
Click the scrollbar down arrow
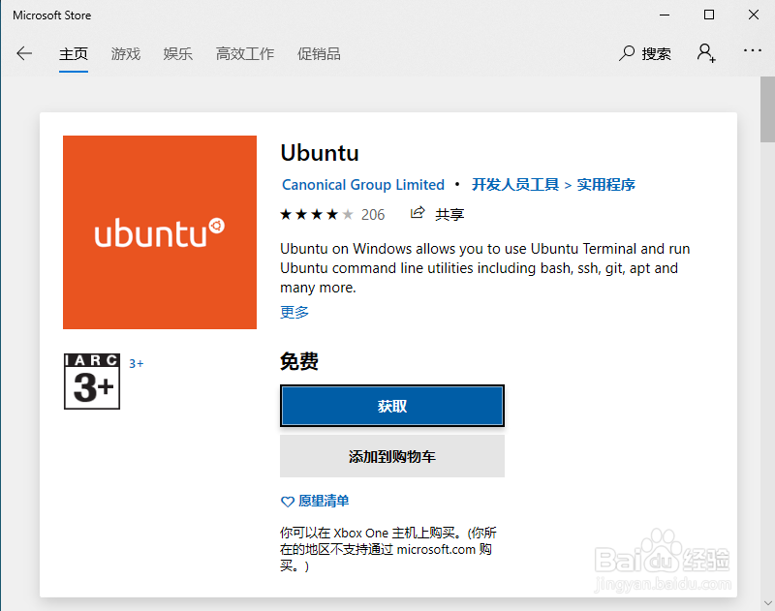pos(767,603)
